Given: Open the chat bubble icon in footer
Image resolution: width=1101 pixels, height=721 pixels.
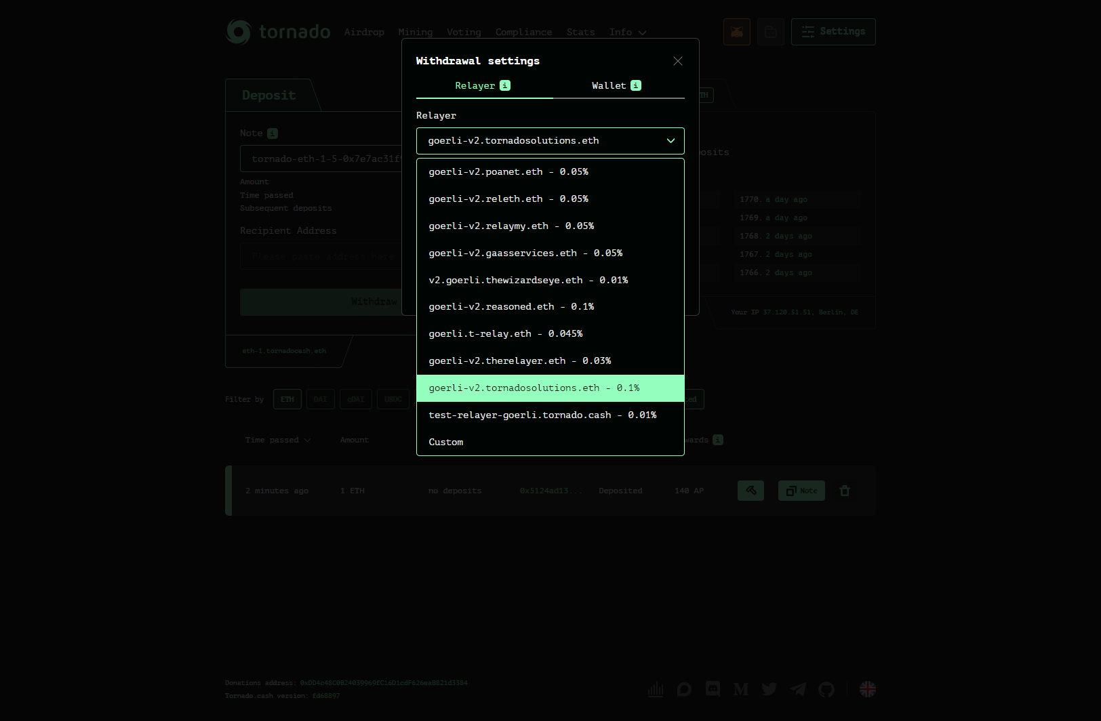Looking at the screenshot, I should point(684,689).
